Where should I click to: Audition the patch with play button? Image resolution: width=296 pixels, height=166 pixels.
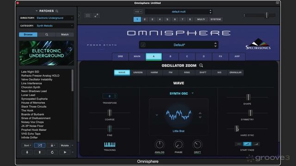[x=65, y=152]
